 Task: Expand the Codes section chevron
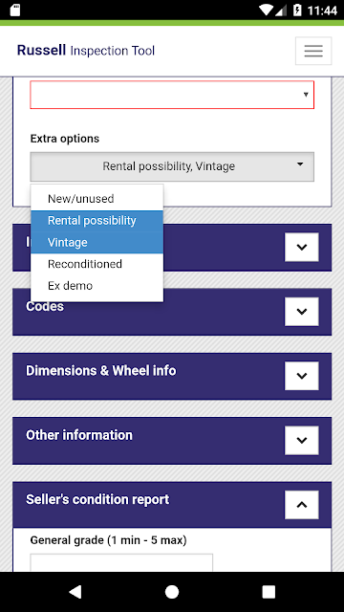(302, 312)
